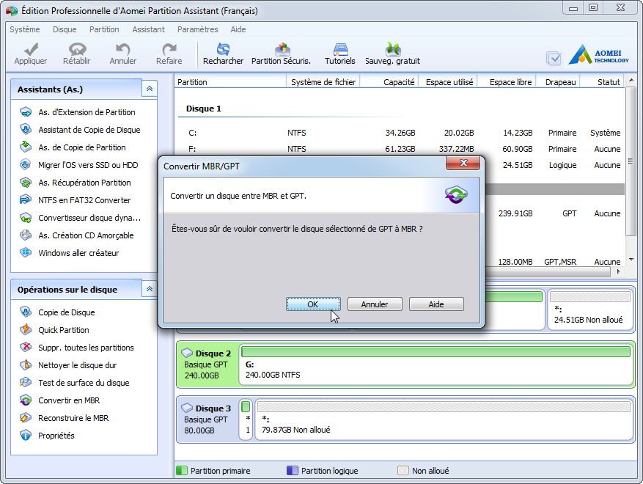Click Reconstruire le MBR in sidebar

pyautogui.click(x=73, y=418)
